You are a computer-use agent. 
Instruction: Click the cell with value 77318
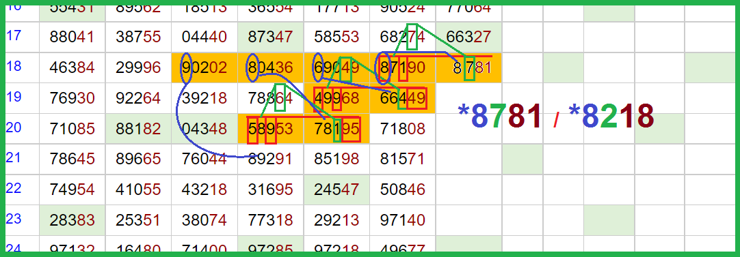(270, 220)
